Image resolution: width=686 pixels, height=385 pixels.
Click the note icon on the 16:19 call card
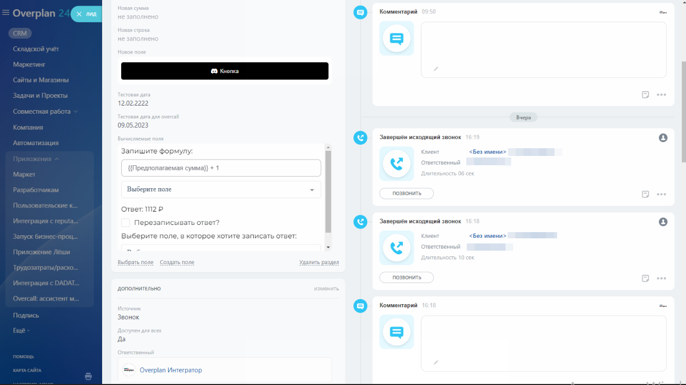click(645, 194)
